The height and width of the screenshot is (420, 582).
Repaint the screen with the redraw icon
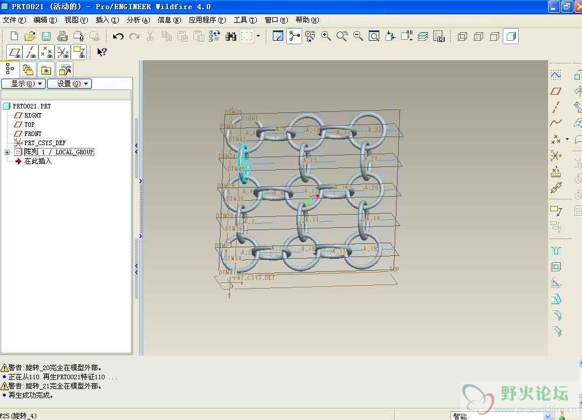(278, 36)
